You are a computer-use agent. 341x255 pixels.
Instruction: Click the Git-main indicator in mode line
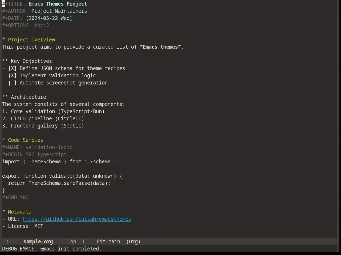tap(108, 241)
